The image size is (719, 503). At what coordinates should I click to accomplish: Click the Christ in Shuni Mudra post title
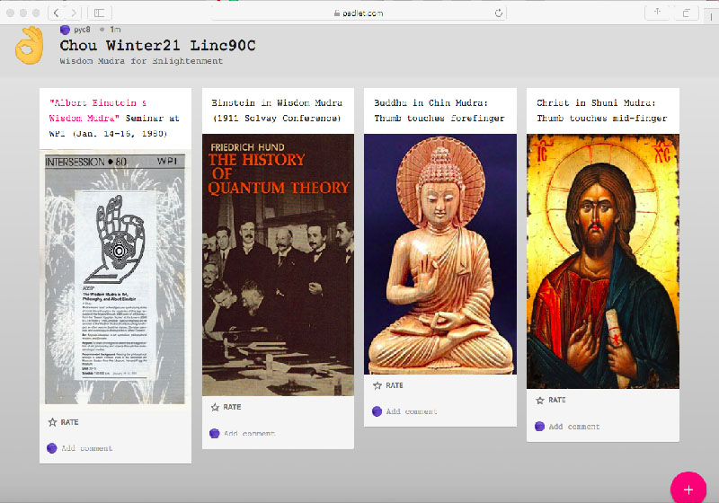[602, 110]
